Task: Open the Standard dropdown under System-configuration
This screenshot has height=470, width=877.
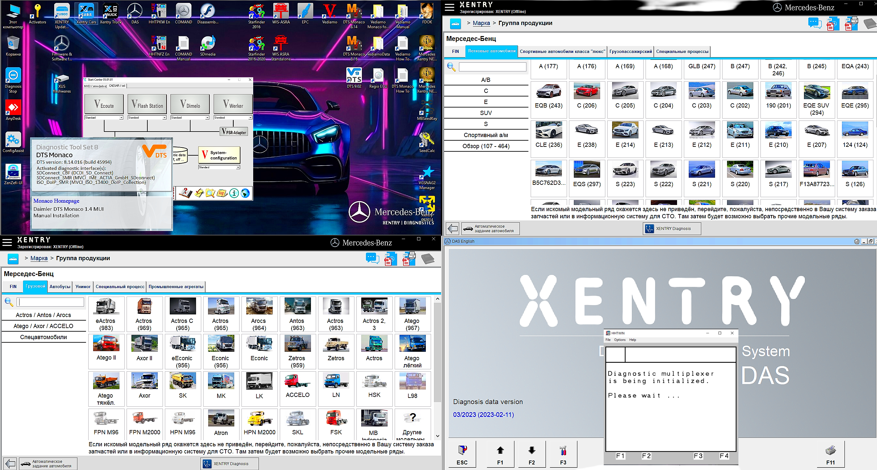Action: pyautogui.click(x=238, y=167)
